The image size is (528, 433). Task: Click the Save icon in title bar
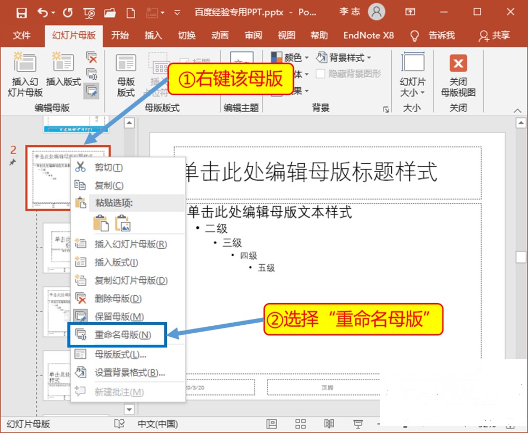pyautogui.click(x=22, y=13)
